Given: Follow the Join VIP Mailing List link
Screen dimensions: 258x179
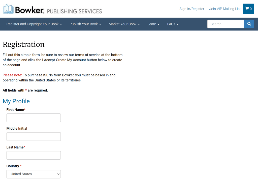Looking at the screenshot, I should pyautogui.click(x=225, y=9).
